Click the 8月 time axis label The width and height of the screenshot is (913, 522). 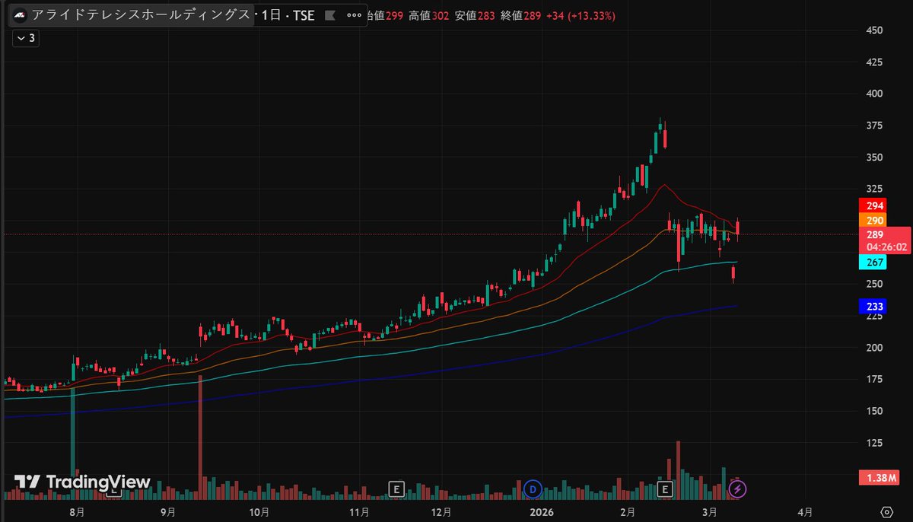[77, 511]
